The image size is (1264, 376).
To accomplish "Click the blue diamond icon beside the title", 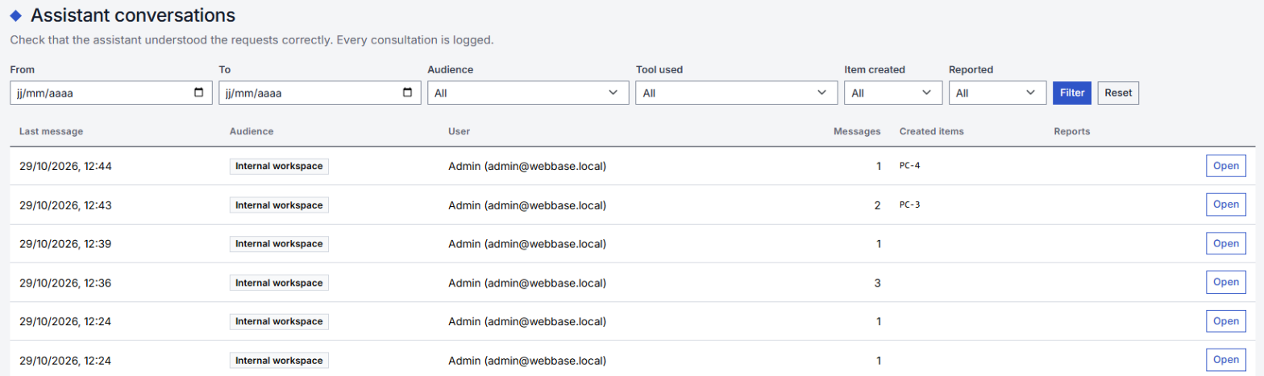I will click(x=15, y=15).
